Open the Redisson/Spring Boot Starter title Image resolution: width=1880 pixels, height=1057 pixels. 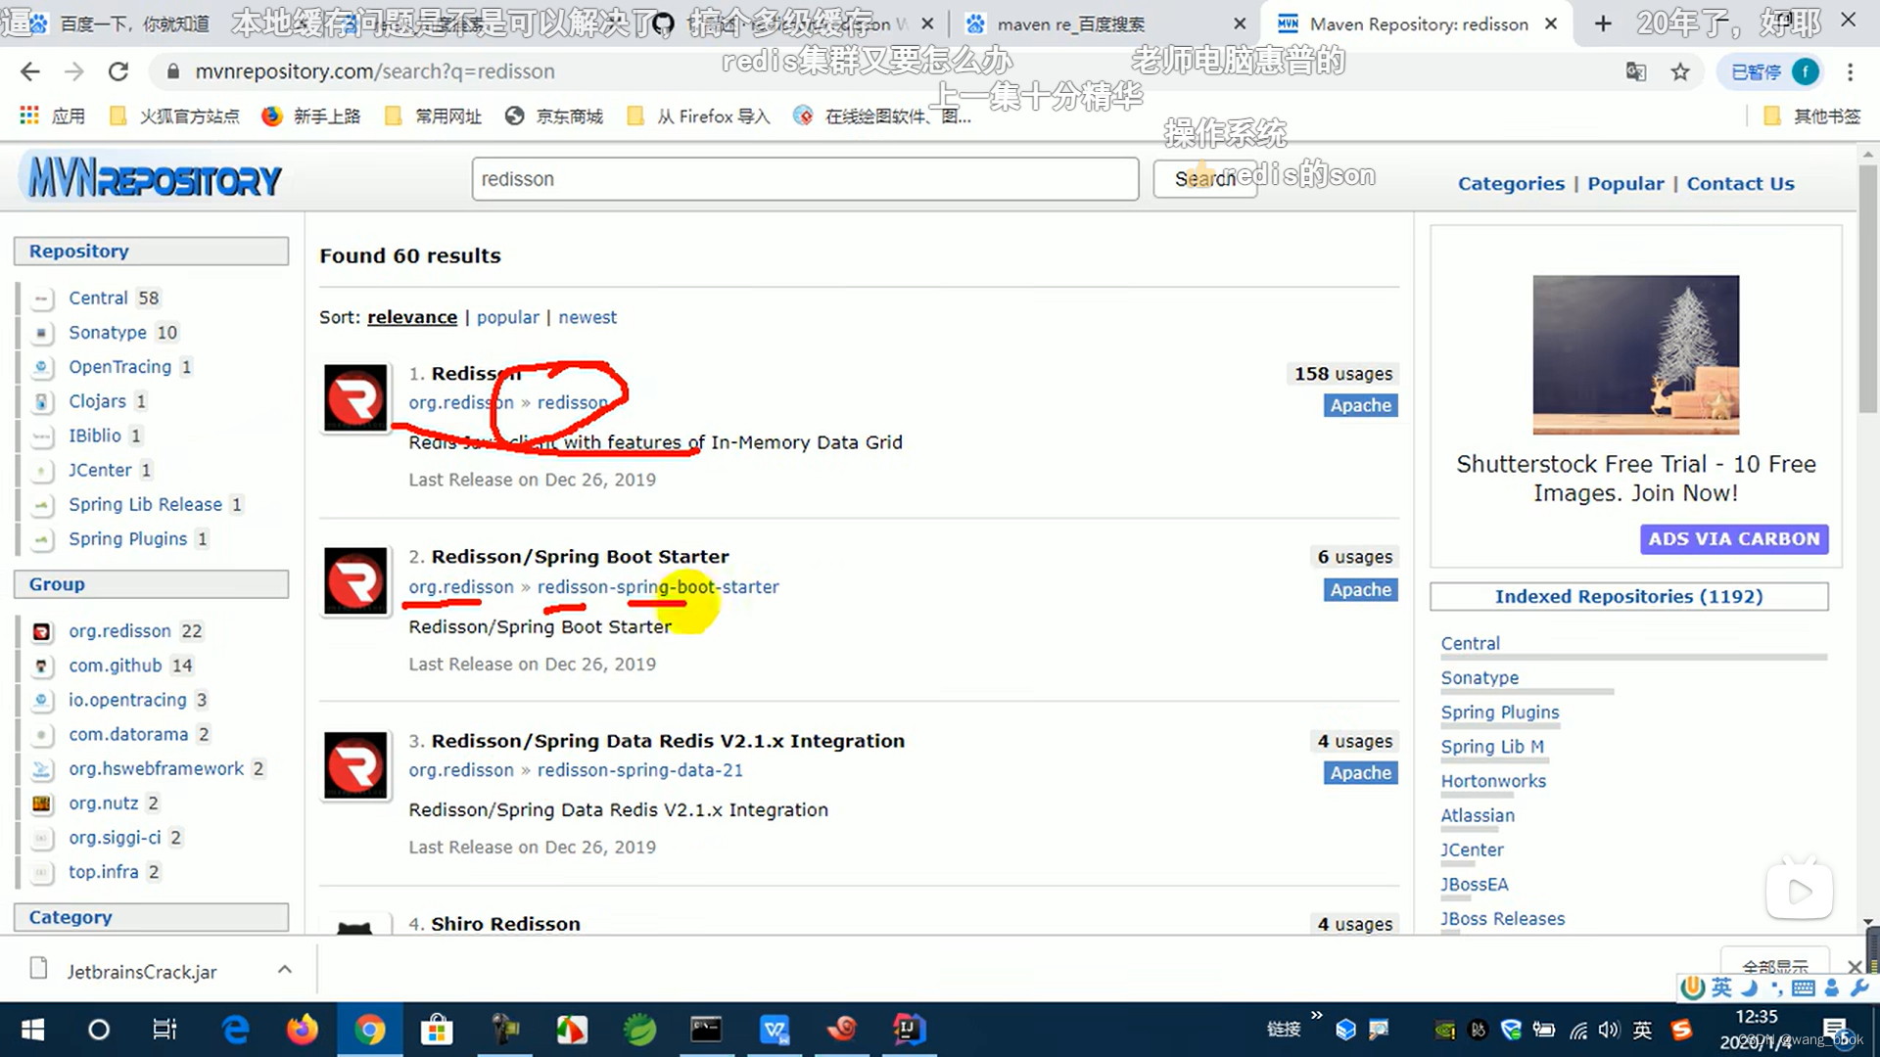[x=580, y=556]
